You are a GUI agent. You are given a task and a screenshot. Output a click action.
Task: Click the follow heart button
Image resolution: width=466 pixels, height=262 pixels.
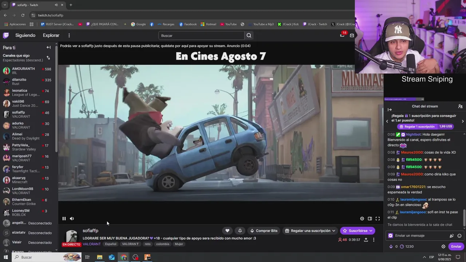click(x=228, y=231)
